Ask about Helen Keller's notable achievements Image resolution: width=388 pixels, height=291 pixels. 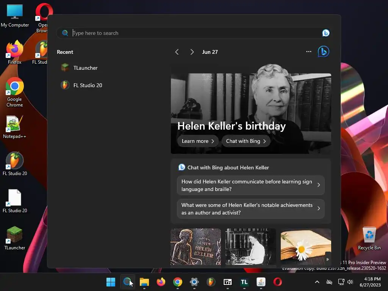pyautogui.click(x=251, y=209)
